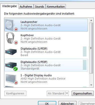Image resolution: width=95 pixels, height=105 pixels.
Task: Click the Abbrechen button
Action: point(67,103)
